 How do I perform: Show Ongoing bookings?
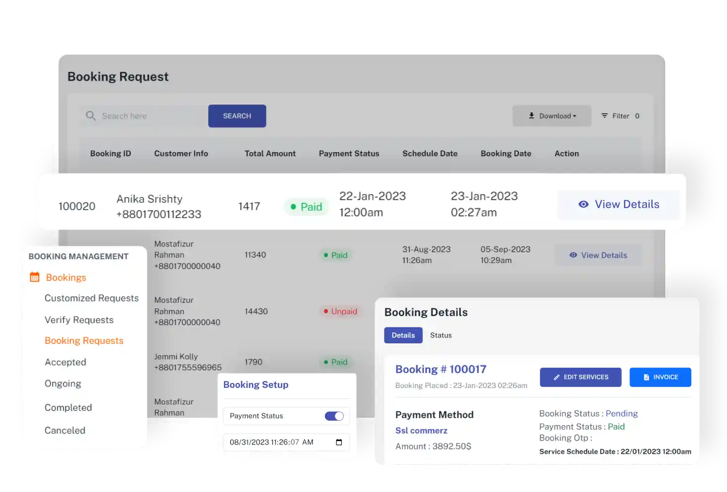63,383
